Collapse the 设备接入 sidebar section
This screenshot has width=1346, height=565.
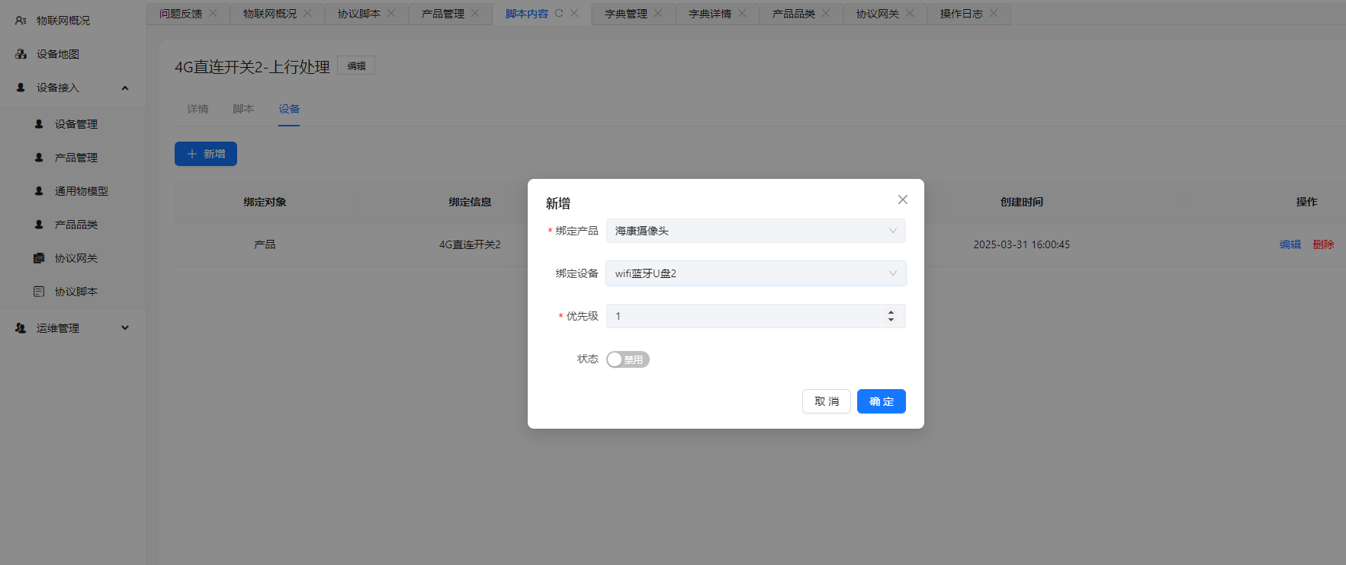tap(125, 88)
